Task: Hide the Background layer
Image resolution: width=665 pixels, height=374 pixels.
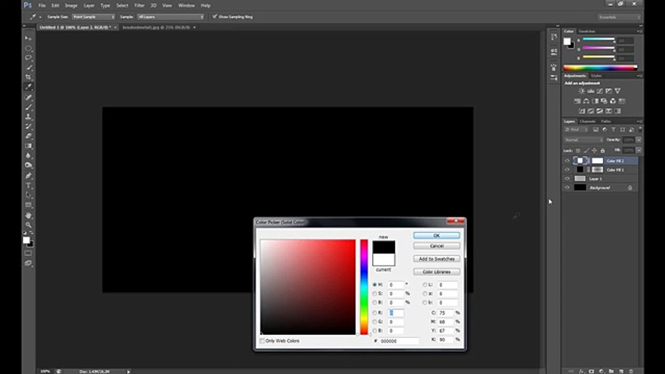Action: tap(567, 188)
